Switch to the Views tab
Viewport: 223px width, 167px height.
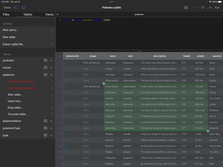tap(49, 15)
